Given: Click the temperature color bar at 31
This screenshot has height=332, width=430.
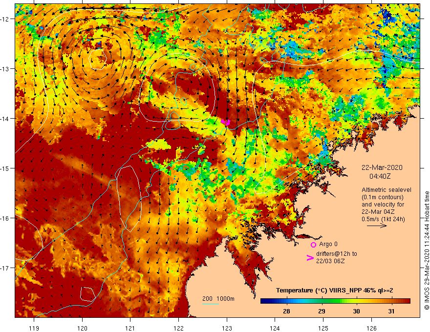Looking at the screenshot, I should (x=391, y=301).
